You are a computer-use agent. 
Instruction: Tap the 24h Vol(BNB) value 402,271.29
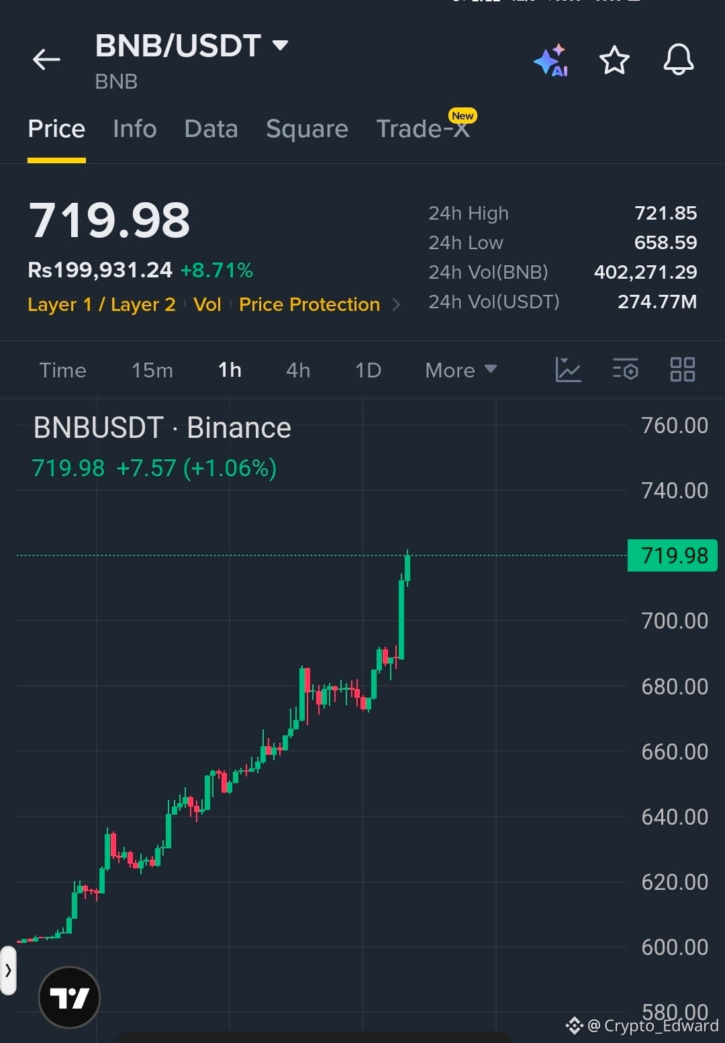pos(646,272)
